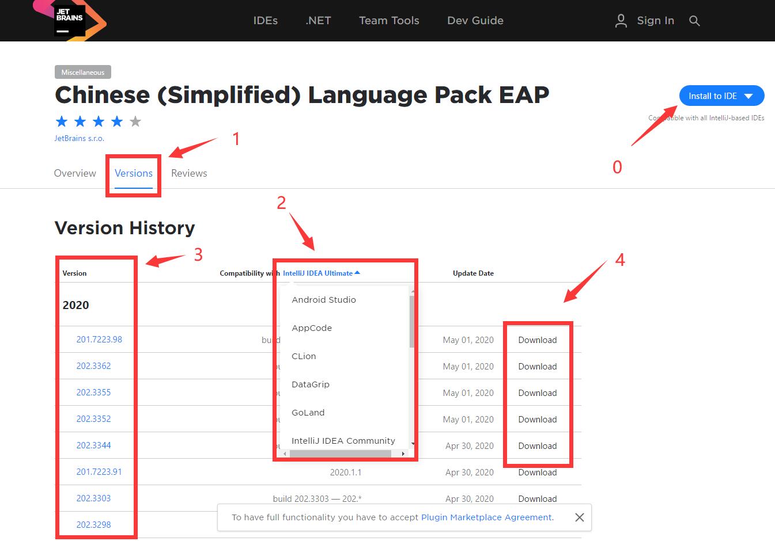Choose GoLand from the dropdown
Viewport: 775px width, 541px height.
click(x=308, y=413)
